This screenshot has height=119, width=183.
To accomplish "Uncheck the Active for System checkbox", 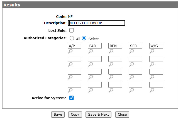I will coord(72,98).
